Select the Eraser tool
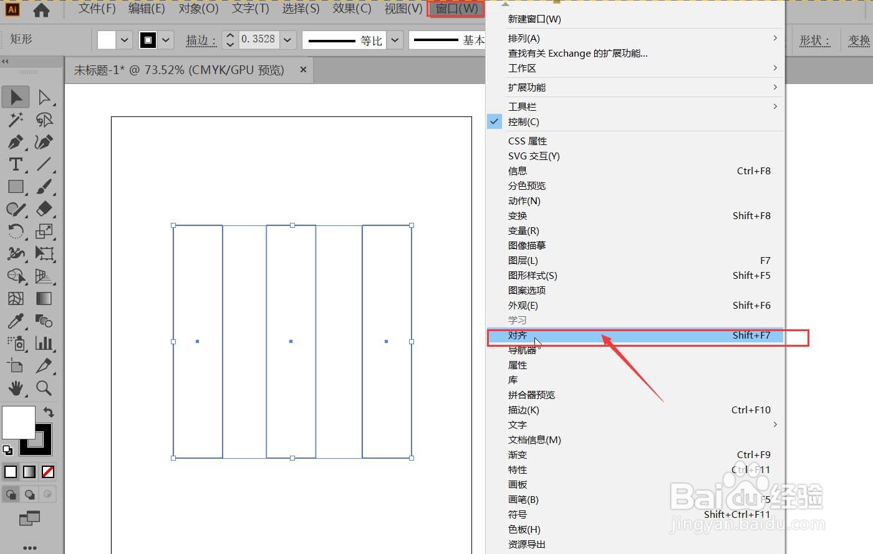This screenshot has height=554, width=873. pos(44,209)
